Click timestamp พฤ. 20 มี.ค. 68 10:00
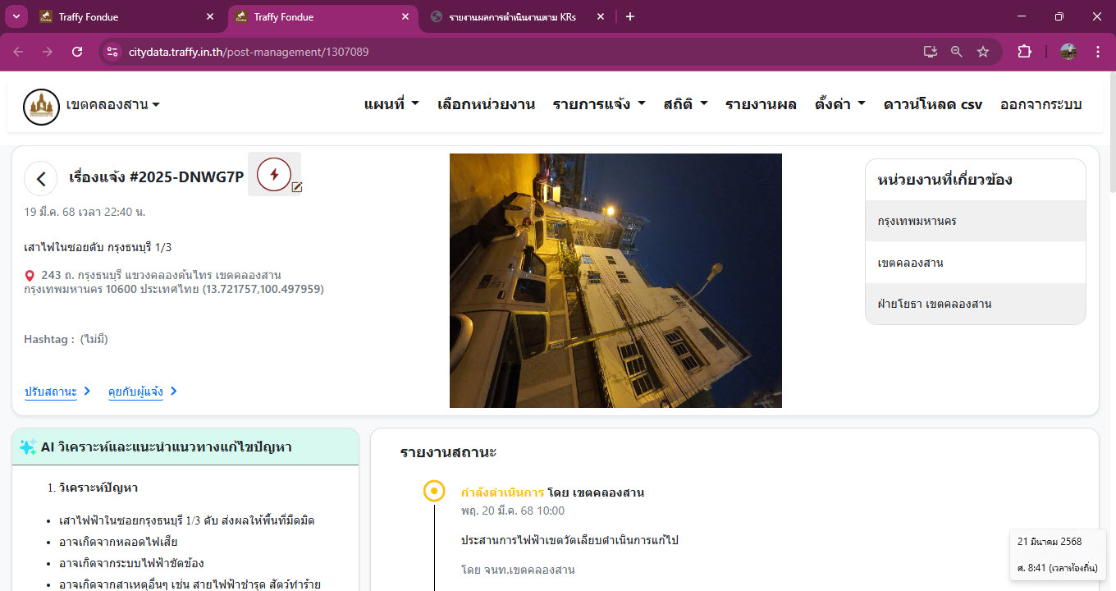 click(x=513, y=511)
